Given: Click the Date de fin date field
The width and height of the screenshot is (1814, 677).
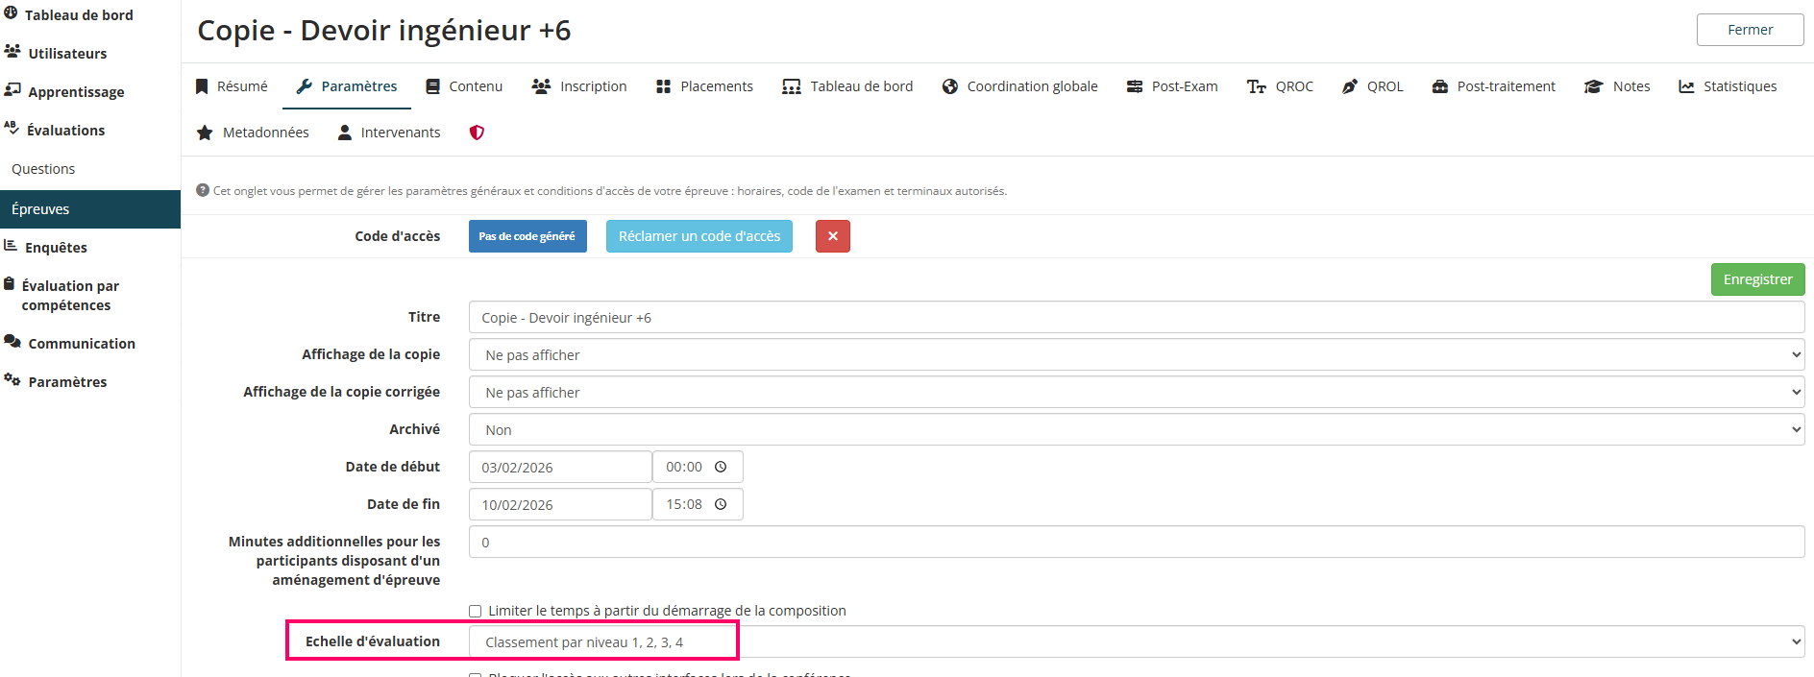Looking at the screenshot, I should [x=559, y=504].
